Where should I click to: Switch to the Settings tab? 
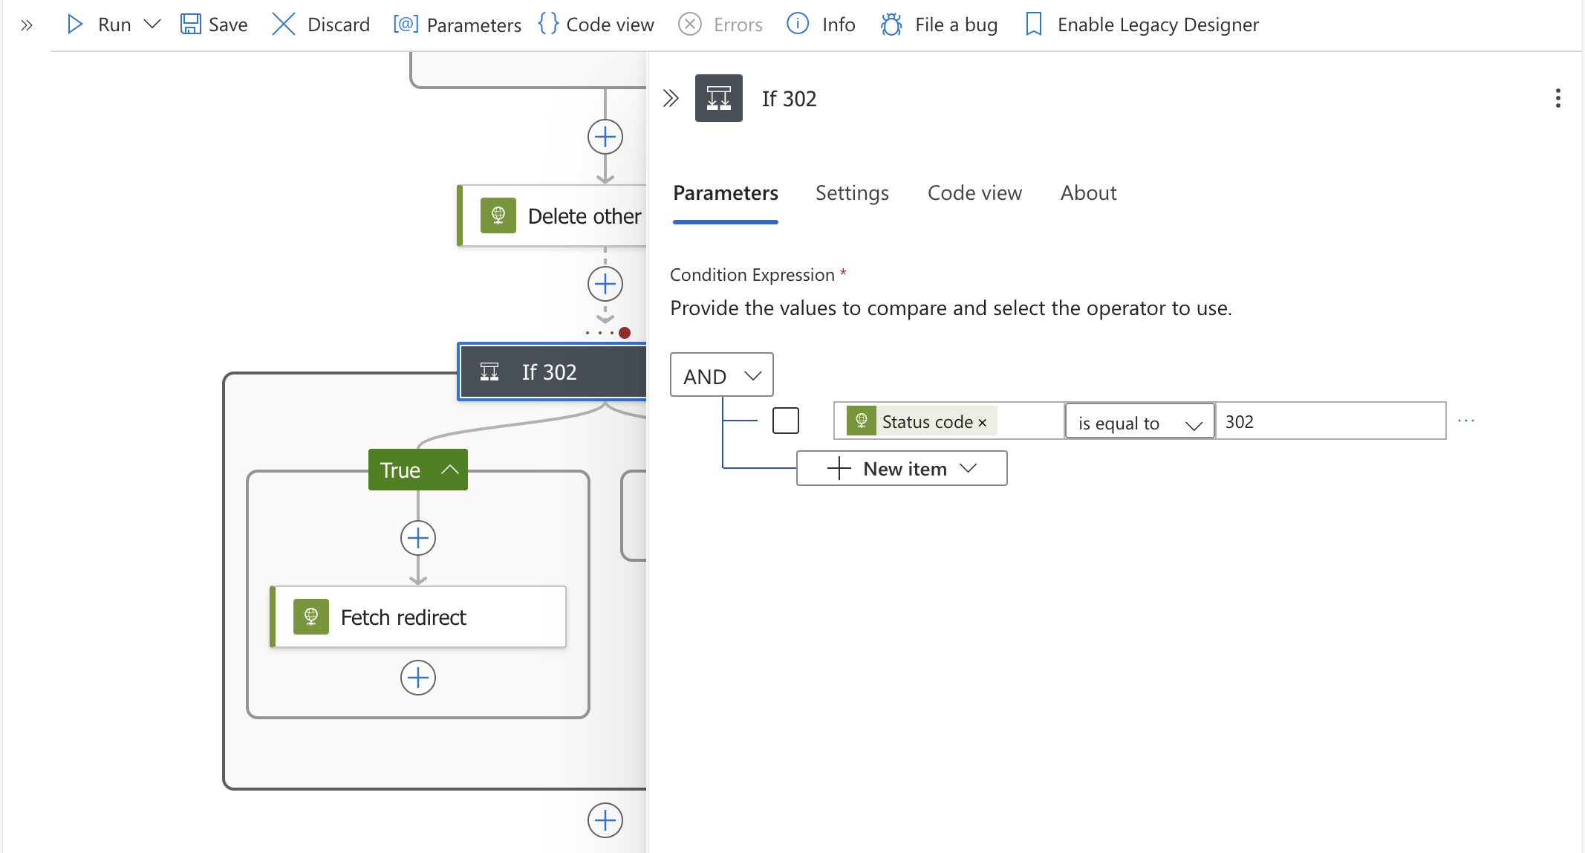tap(851, 193)
